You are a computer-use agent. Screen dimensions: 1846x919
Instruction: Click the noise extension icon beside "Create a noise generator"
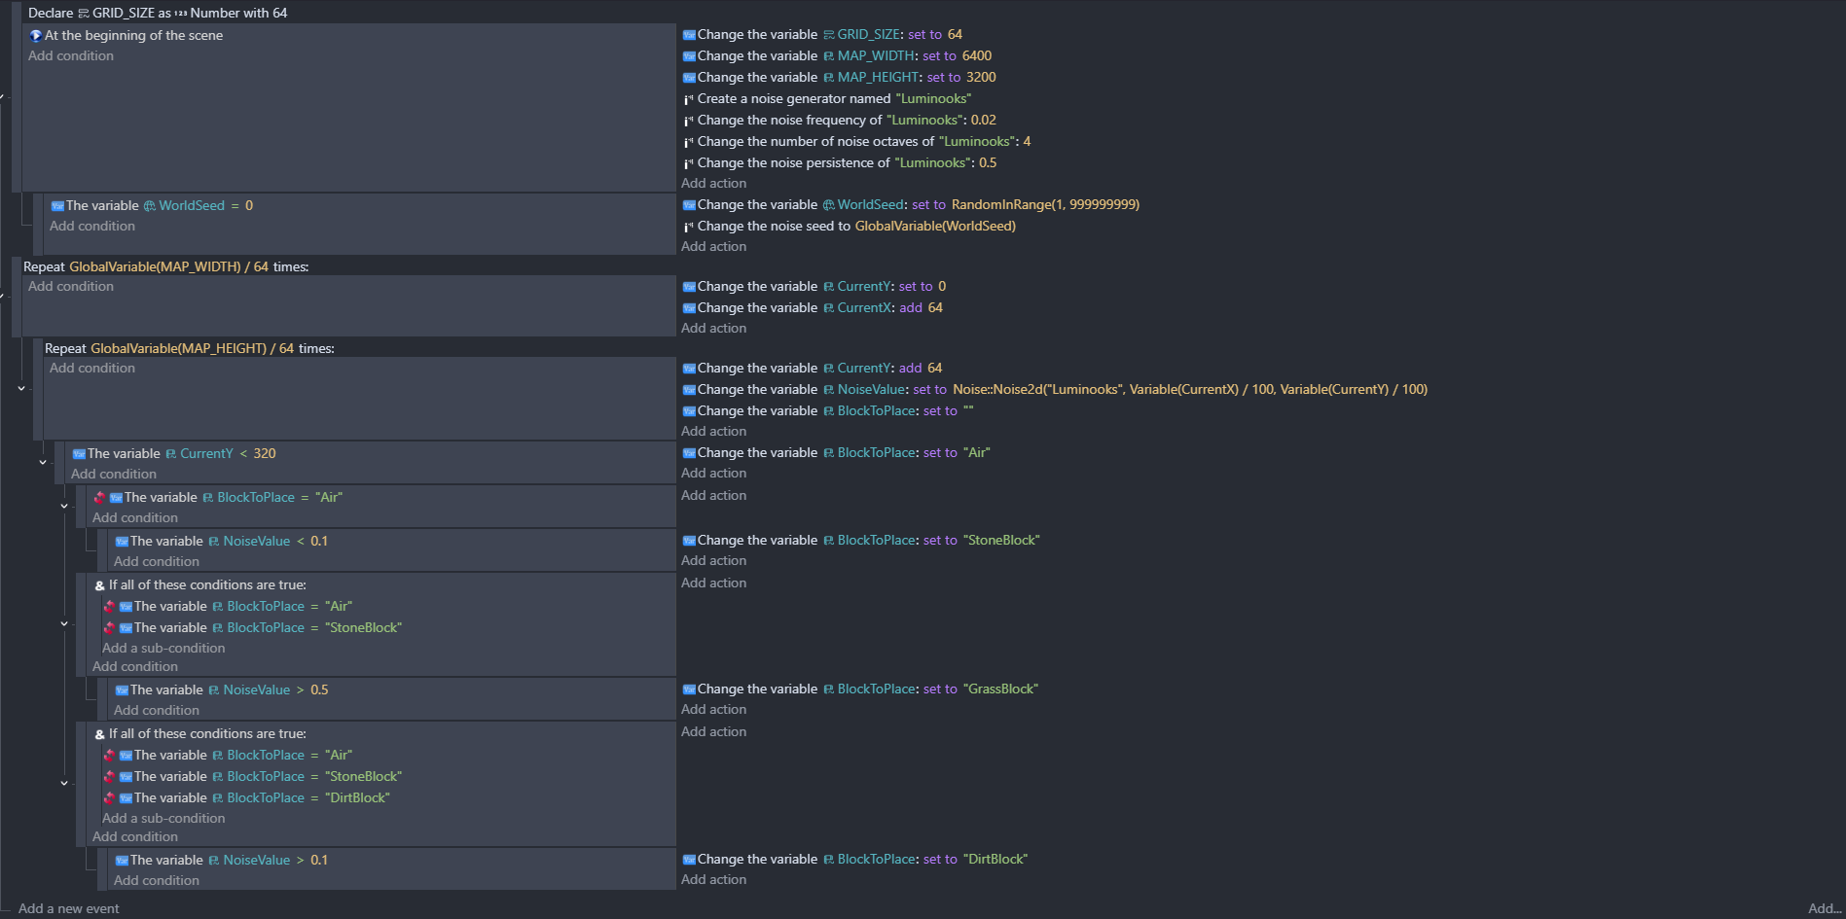(688, 99)
